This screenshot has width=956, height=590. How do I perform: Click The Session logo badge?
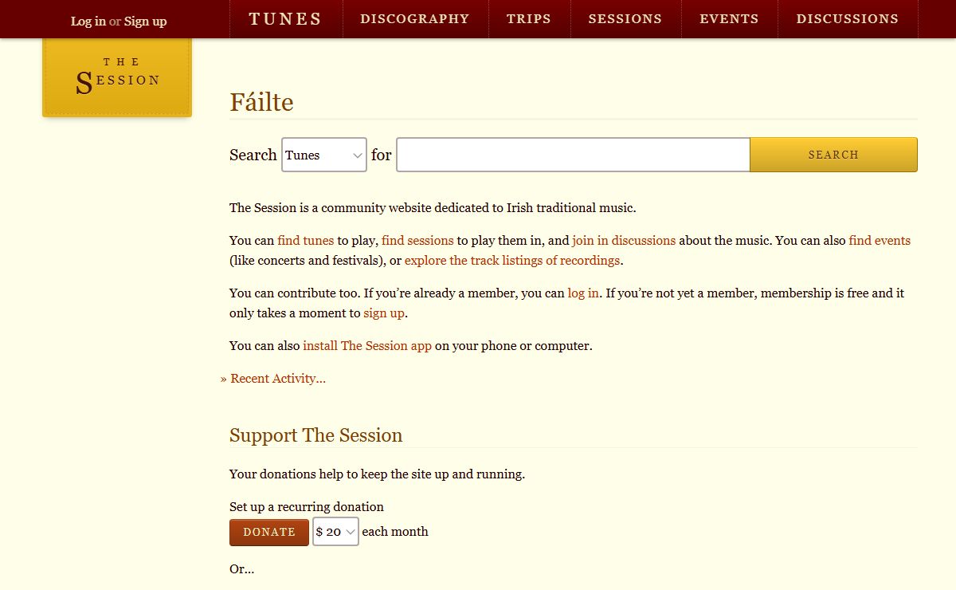(x=117, y=77)
